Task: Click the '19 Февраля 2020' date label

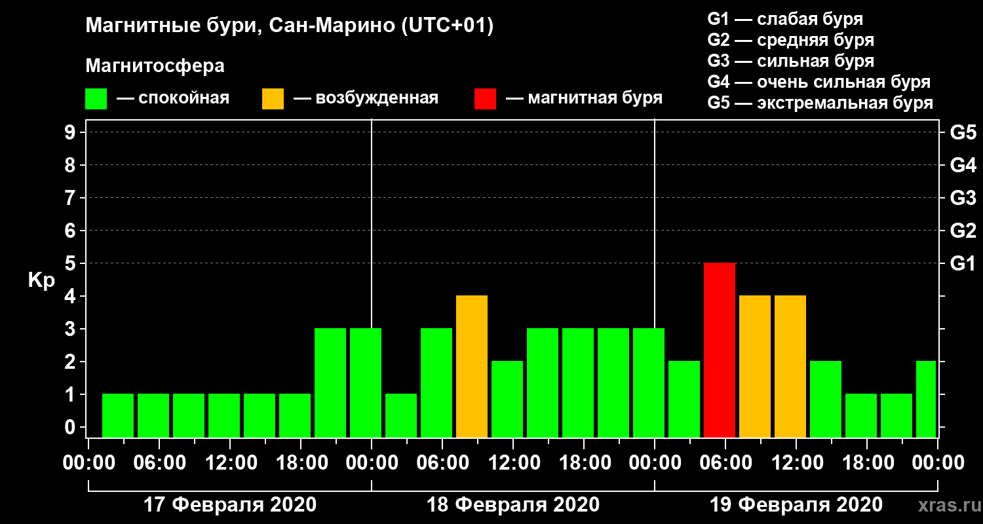Action: point(796,505)
